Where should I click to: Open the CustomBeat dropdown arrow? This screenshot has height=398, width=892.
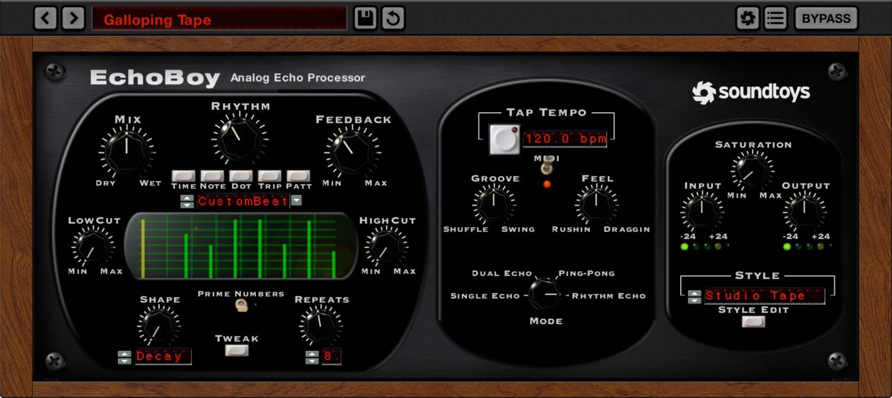[296, 201]
